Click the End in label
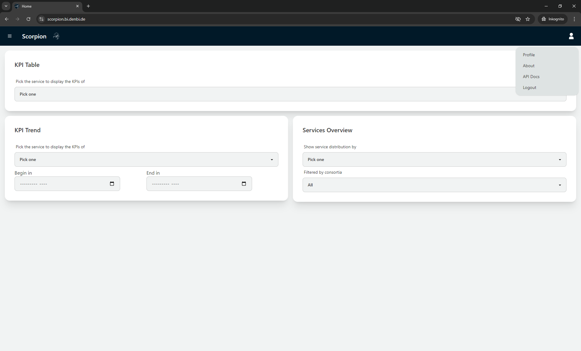The width and height of the screenshot is (581, 351). [153, 173]
